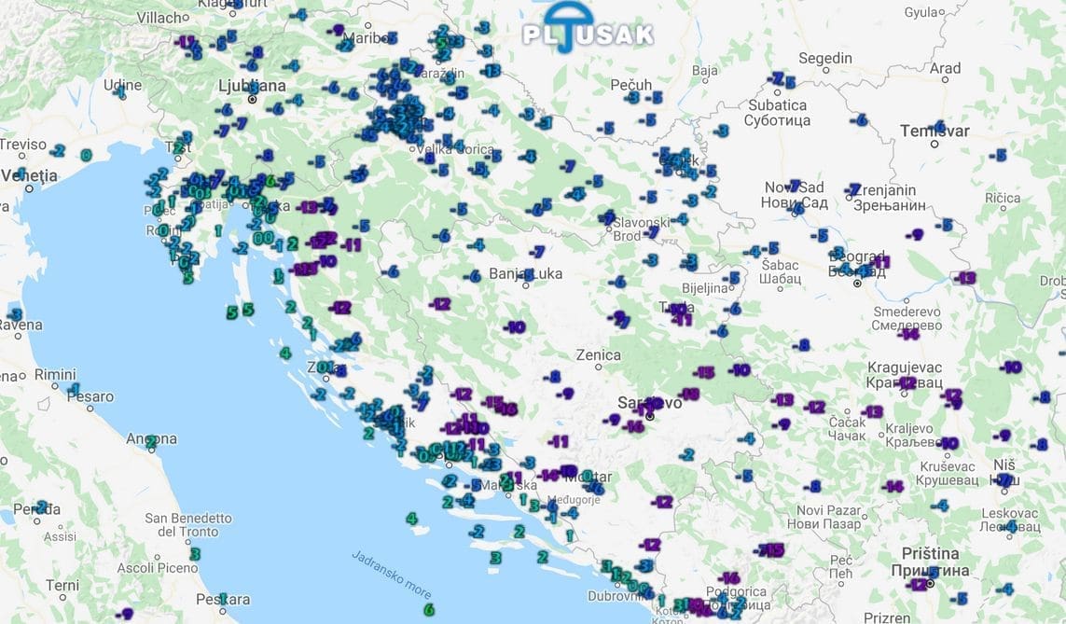Select the green 6 marker below Jadransko more

429,609
